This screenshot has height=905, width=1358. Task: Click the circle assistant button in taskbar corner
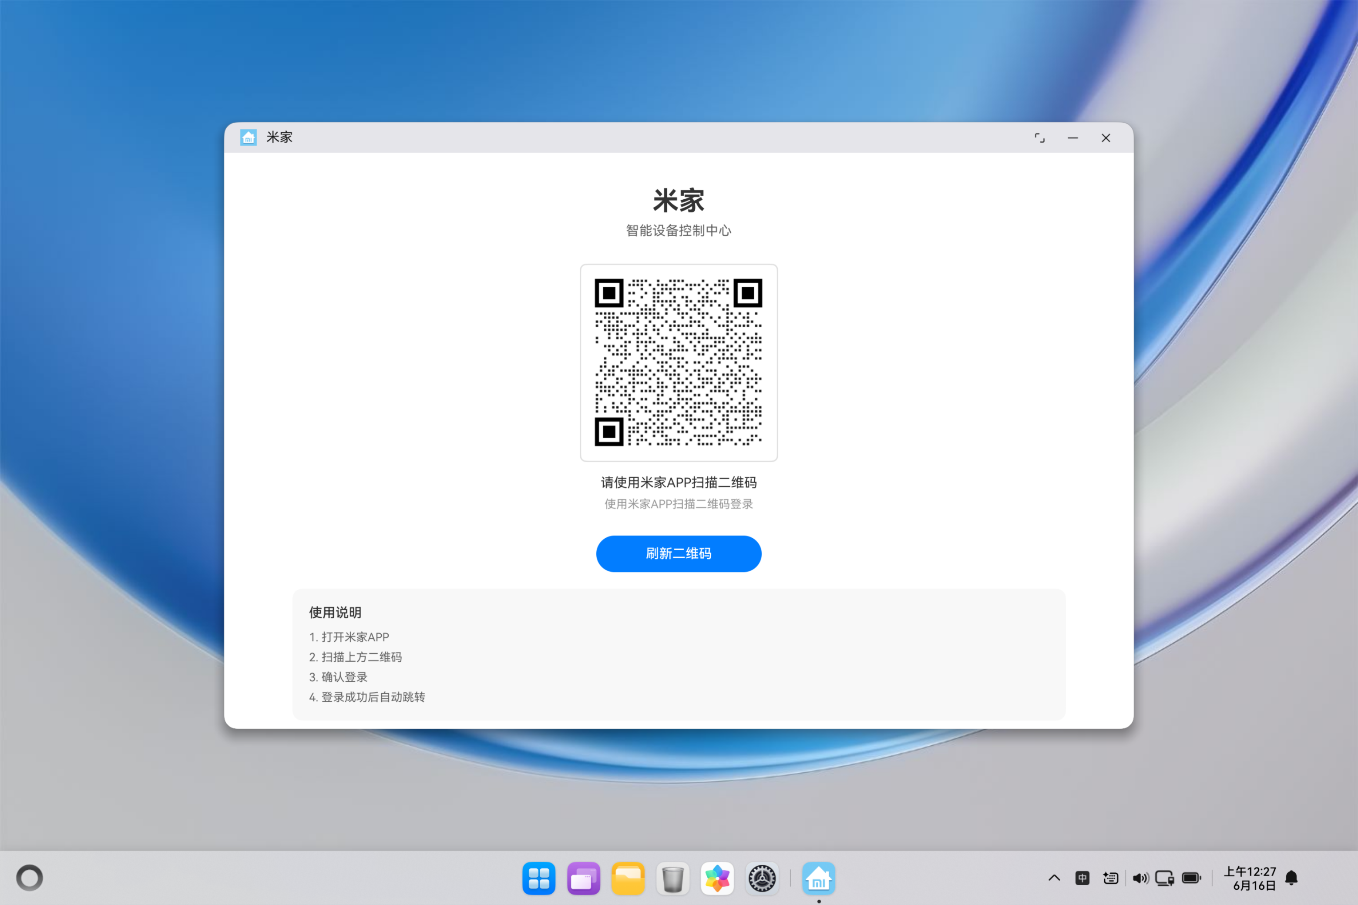(x=30, y=878)
